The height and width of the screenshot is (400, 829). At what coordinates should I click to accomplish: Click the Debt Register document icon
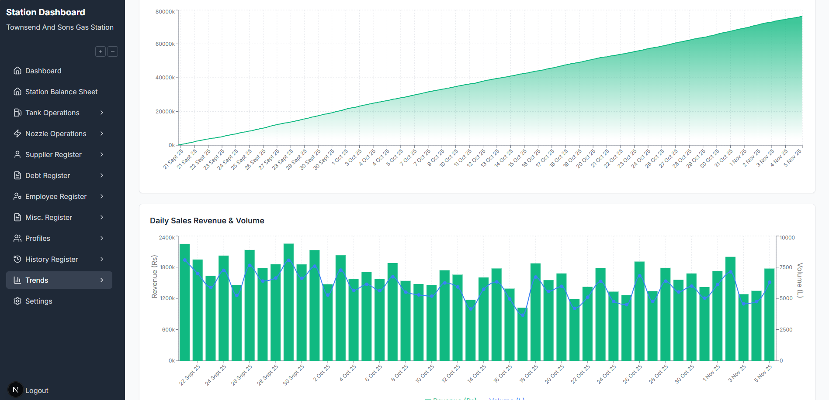(17, 175)
